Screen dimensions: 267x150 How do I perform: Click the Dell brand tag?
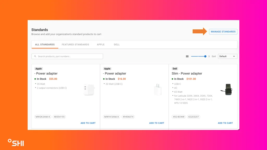(x=175, y=69)
